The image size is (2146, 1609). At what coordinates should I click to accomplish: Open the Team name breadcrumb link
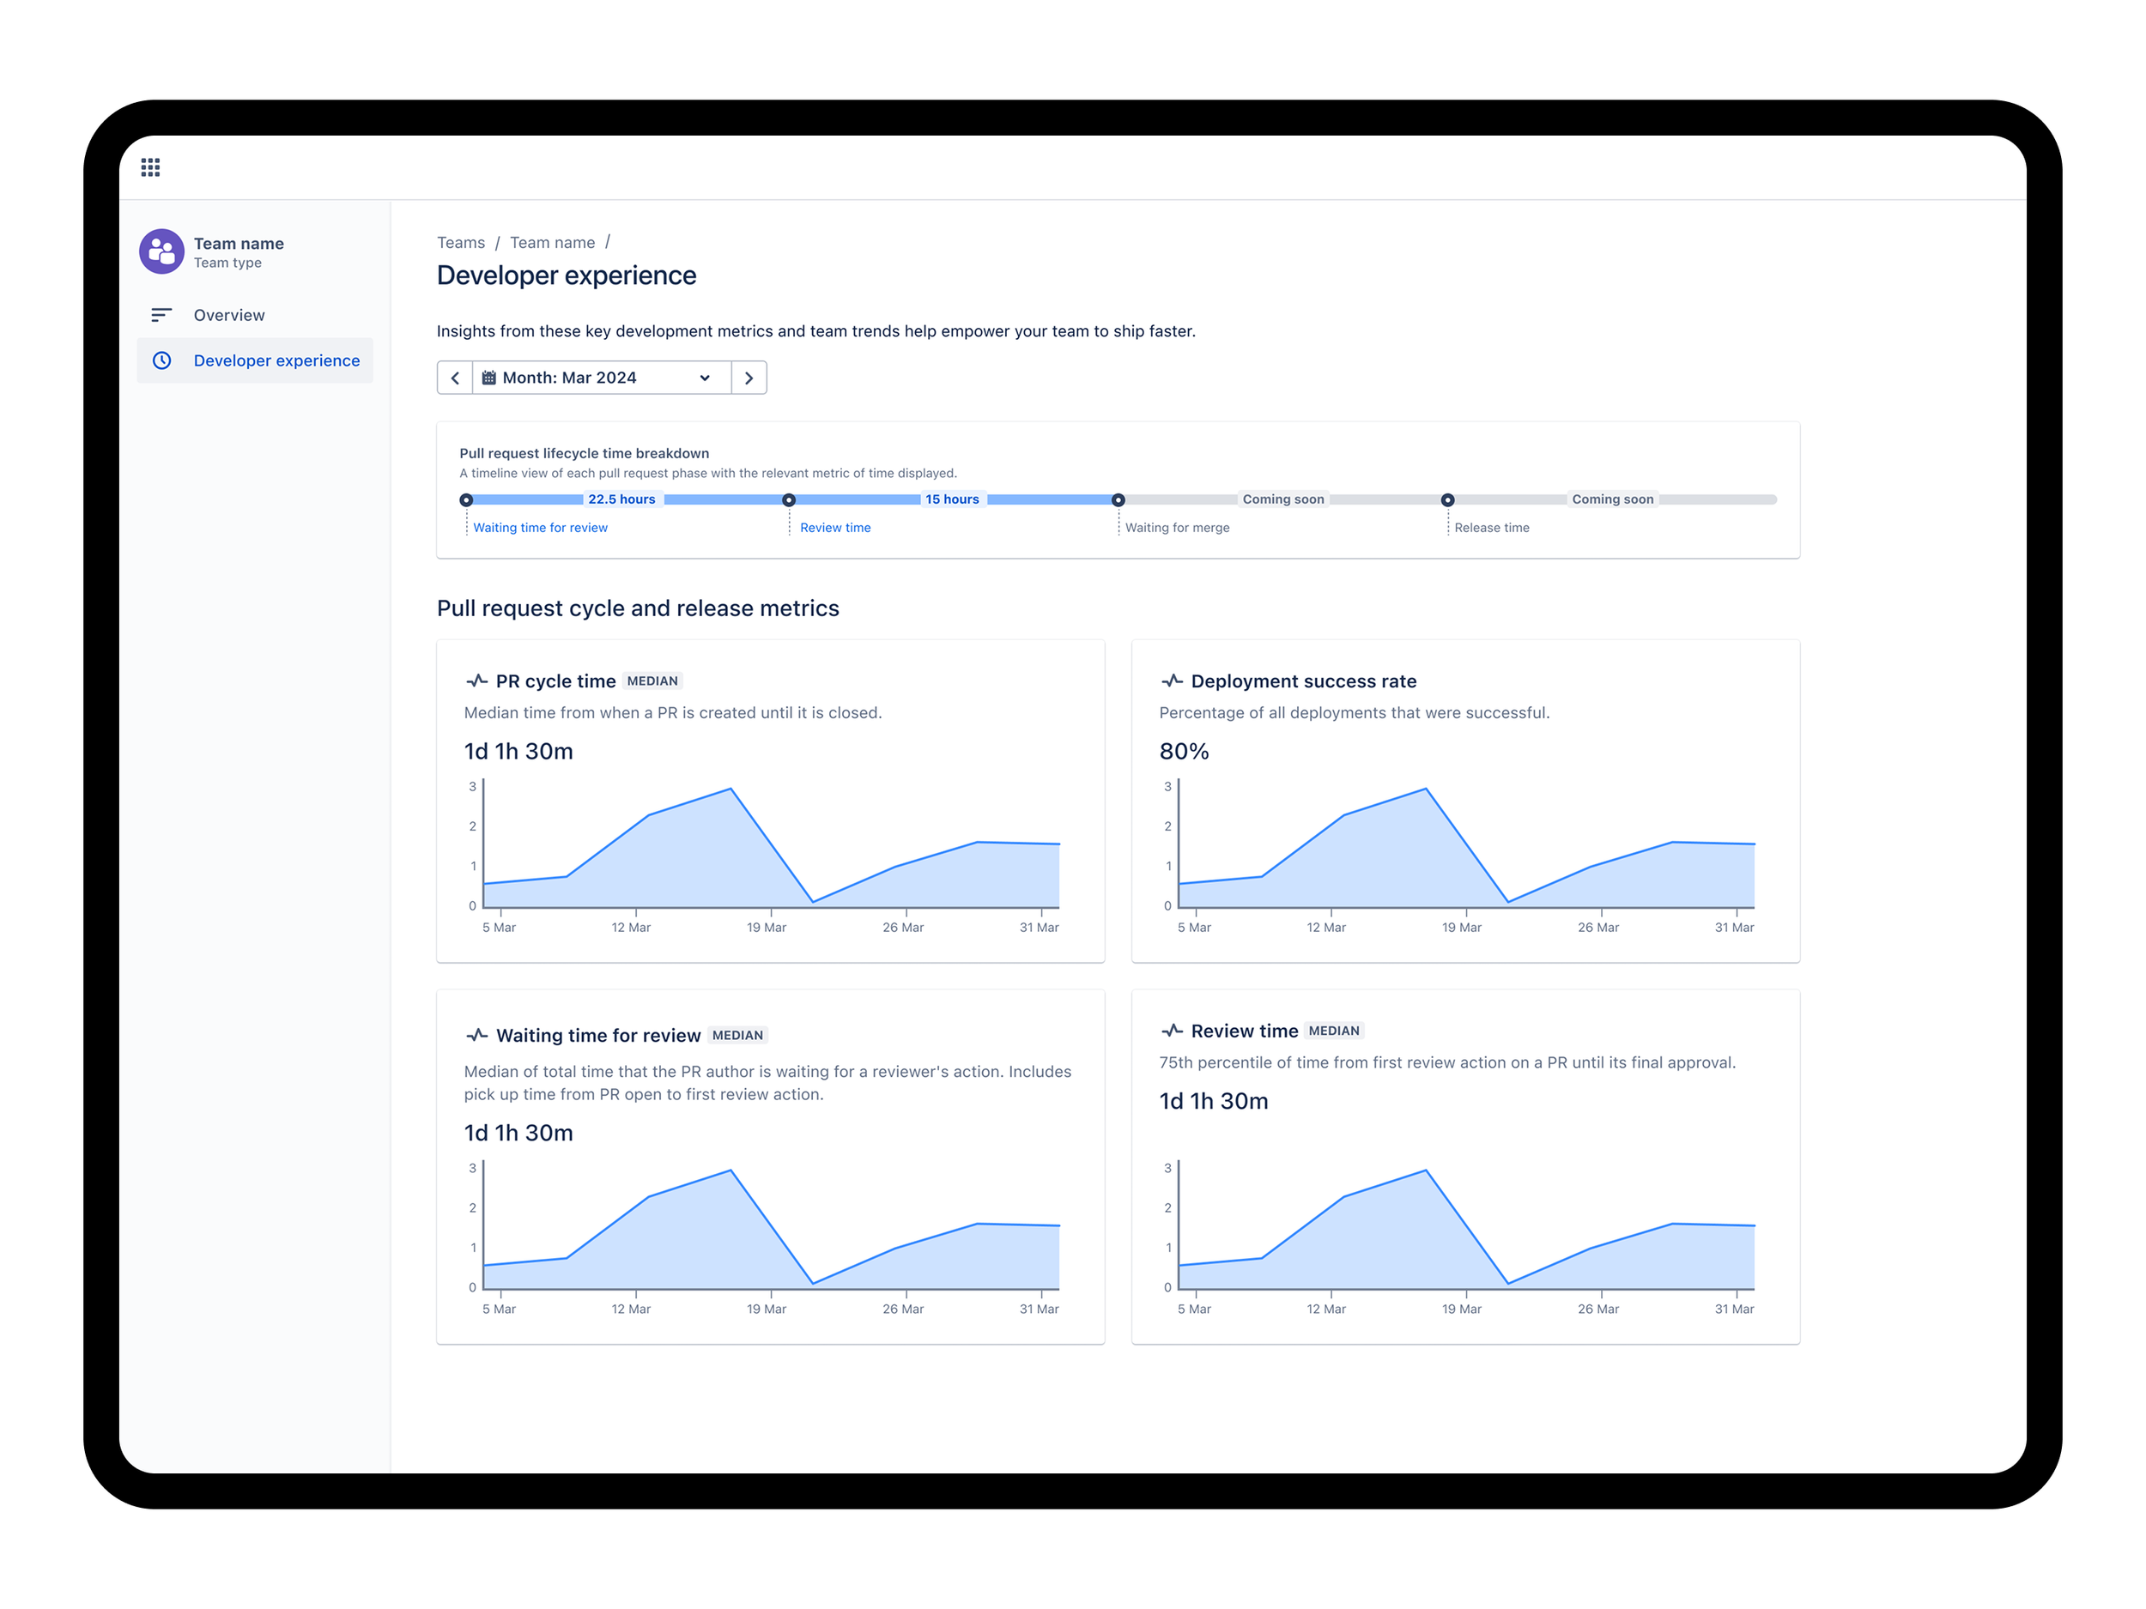[x=552, y=243]
